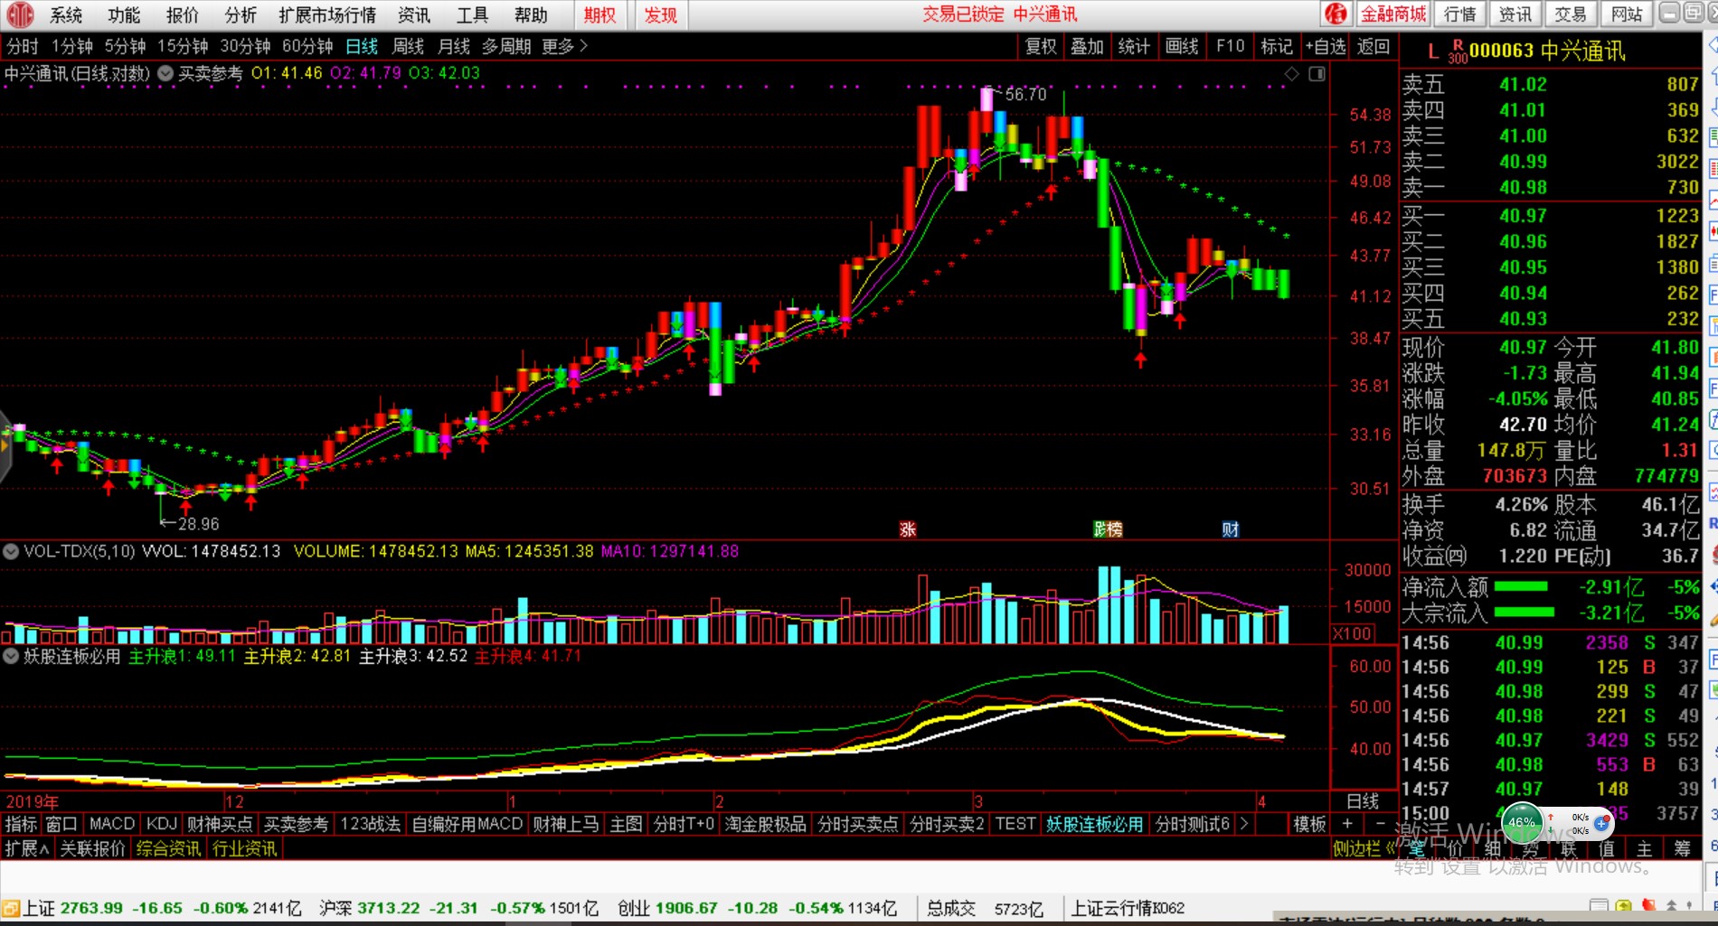Switch to the 分时 intraday view

click(23, 46)
